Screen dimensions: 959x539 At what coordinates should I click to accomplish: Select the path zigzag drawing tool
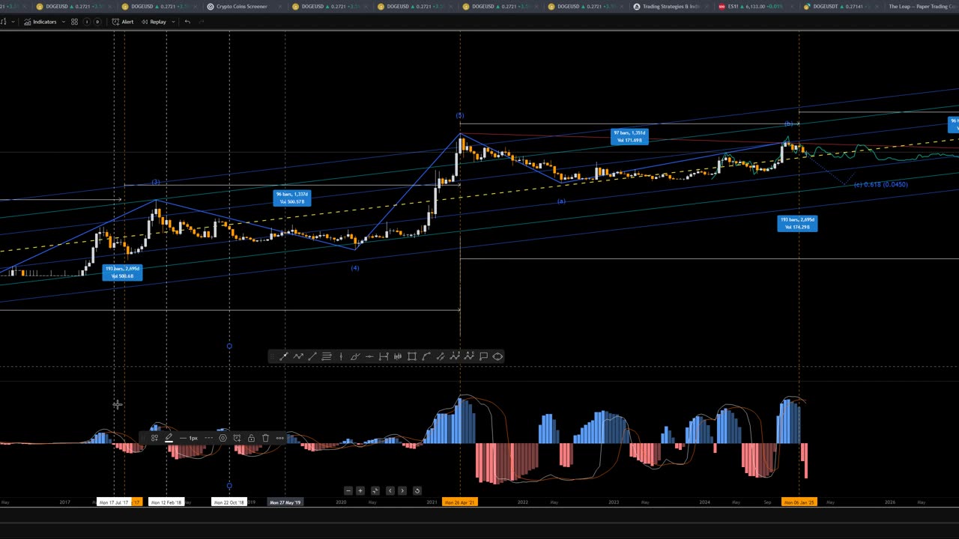[298, 356]
